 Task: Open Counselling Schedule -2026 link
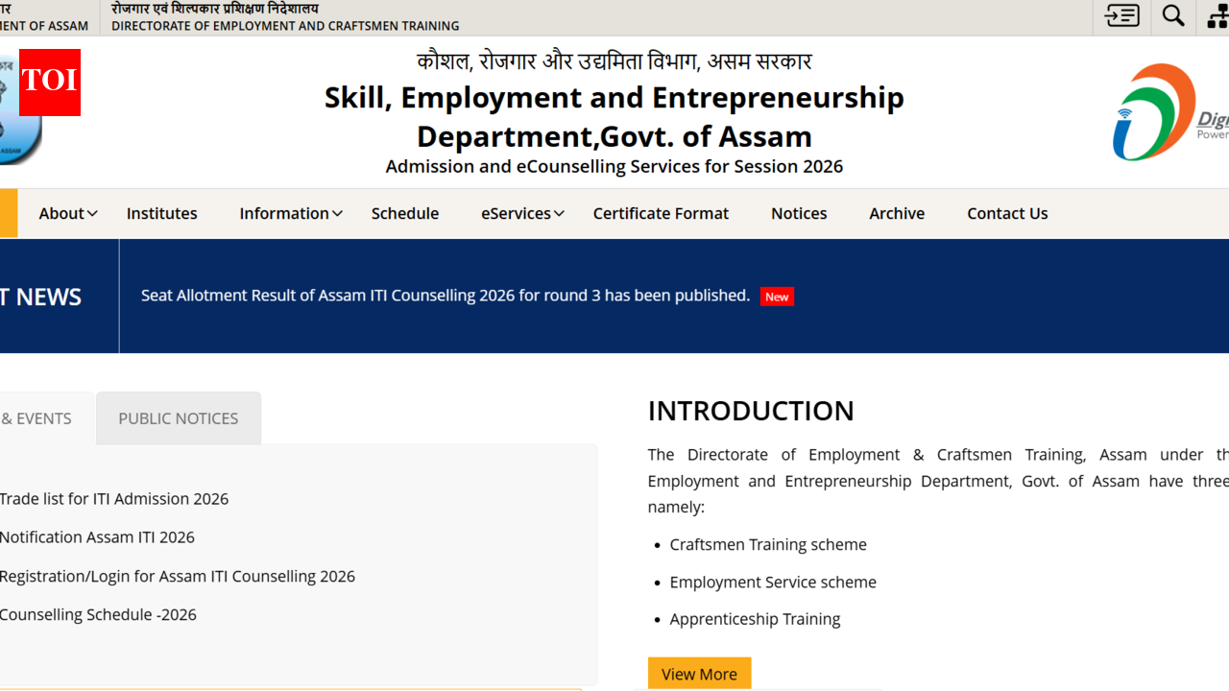(x=98, y=615)
